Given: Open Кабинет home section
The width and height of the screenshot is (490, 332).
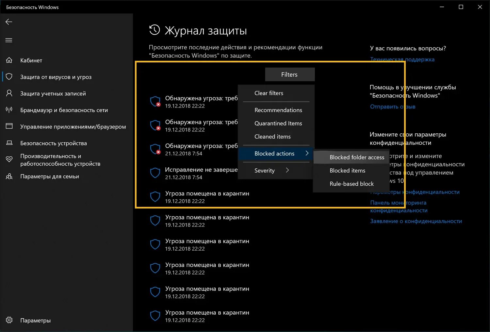Looking at the screenshot, I should [31, 60].
